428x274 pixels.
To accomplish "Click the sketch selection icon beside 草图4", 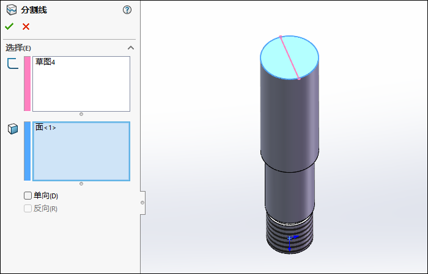I will 12,63.
